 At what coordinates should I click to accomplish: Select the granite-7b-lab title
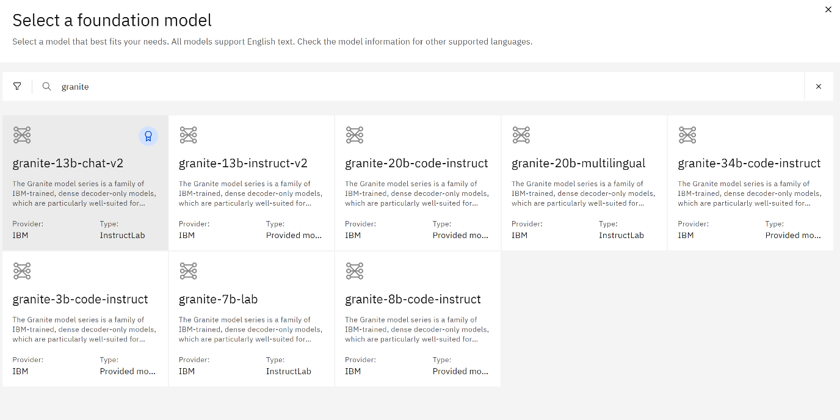[218, 300]
